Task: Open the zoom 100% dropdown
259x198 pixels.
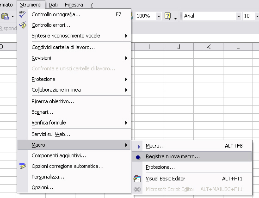Action: click(x=159, y=16)
